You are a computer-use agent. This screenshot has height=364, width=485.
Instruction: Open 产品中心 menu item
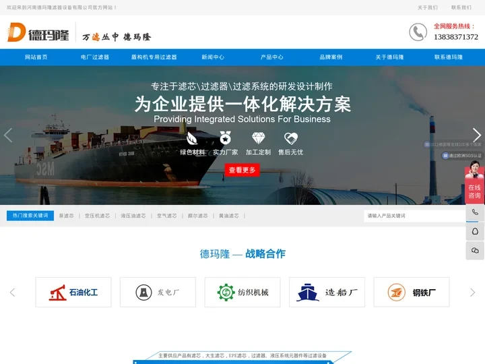point(272,57)
